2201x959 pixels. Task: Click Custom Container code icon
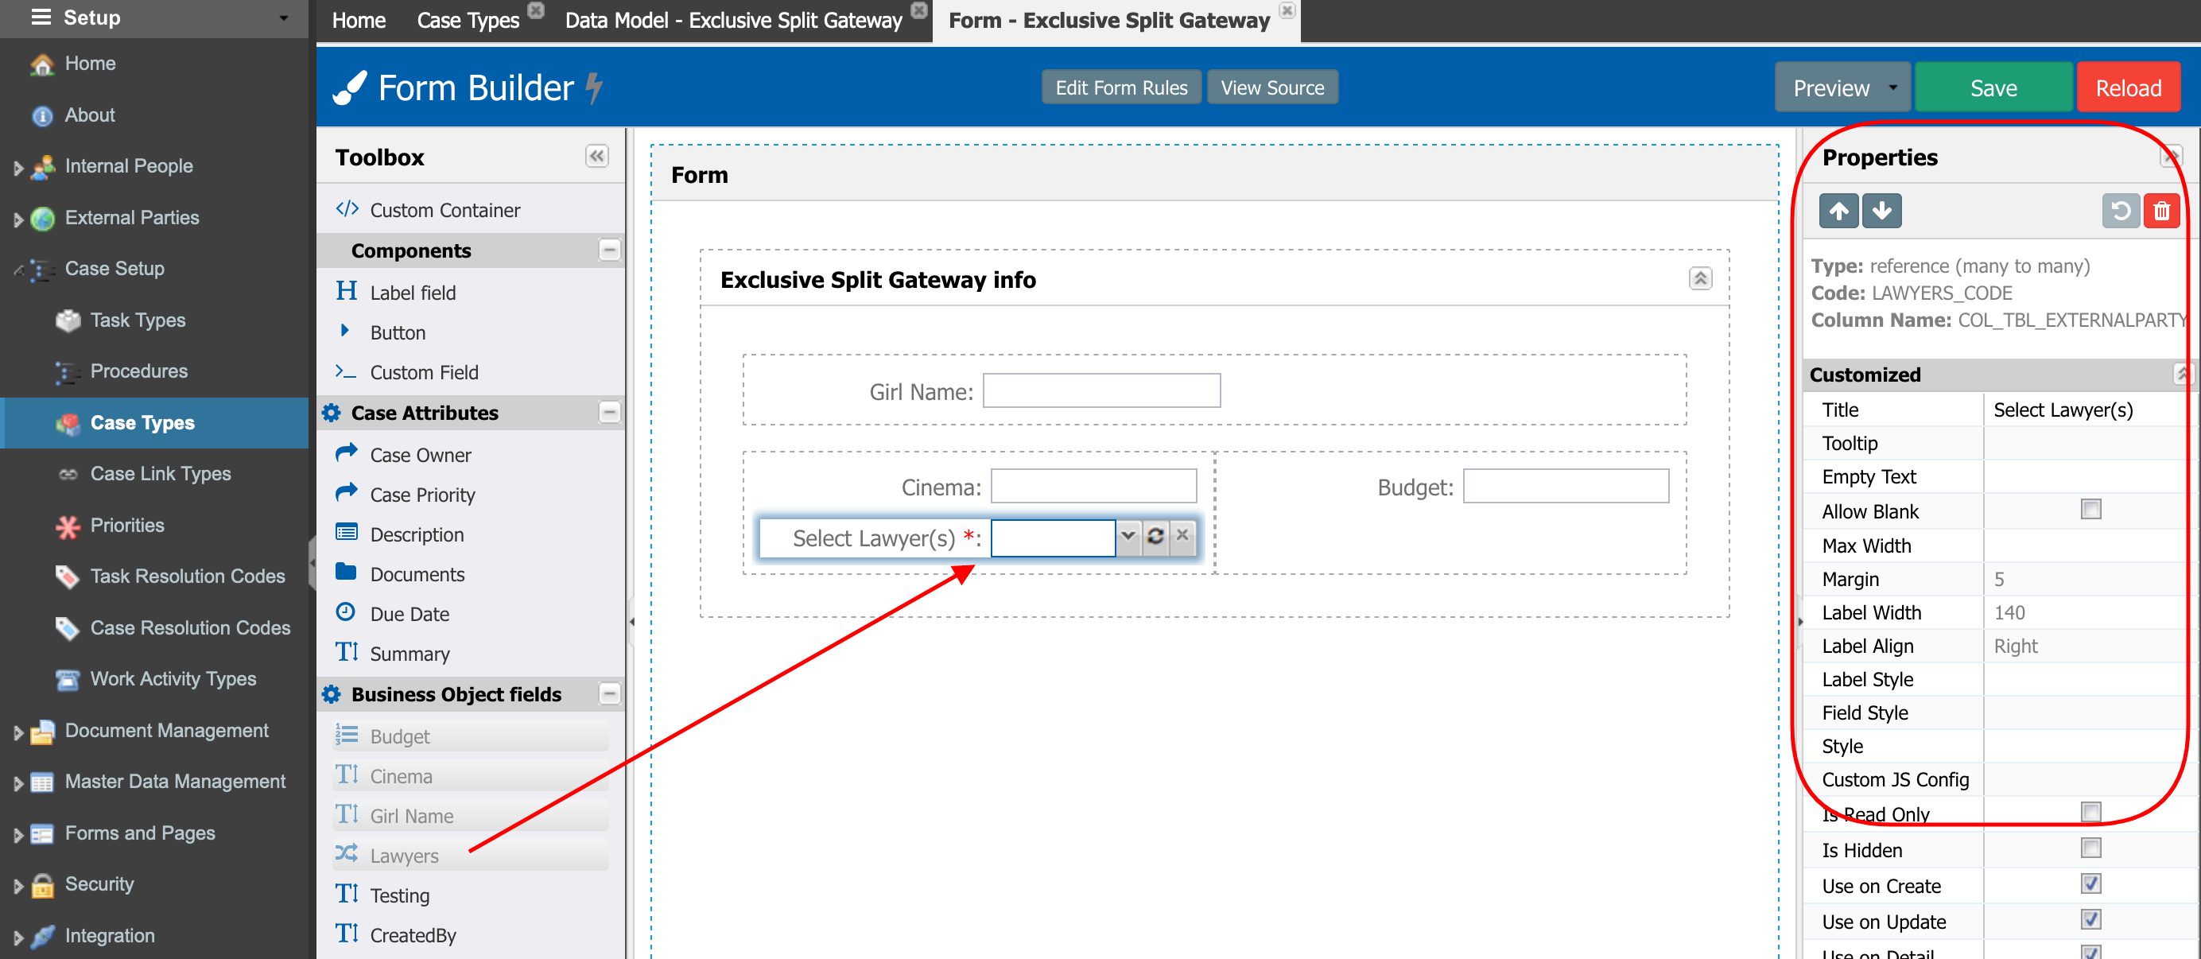347,209
